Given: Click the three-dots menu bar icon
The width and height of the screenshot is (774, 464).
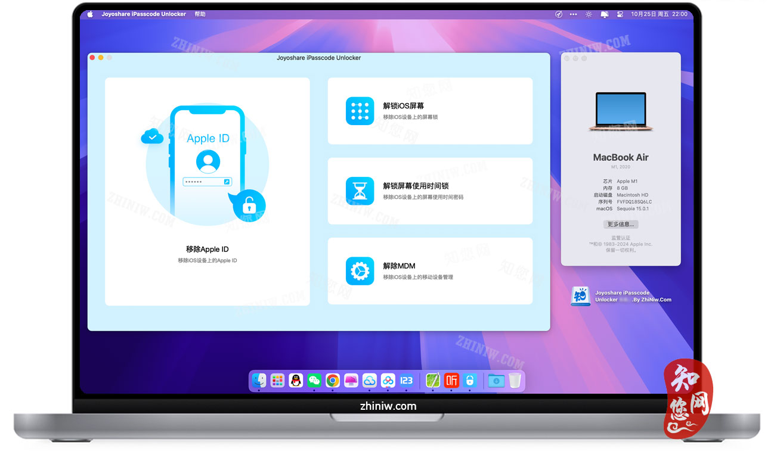Looking at the screenshot, I should click(574, 14).
